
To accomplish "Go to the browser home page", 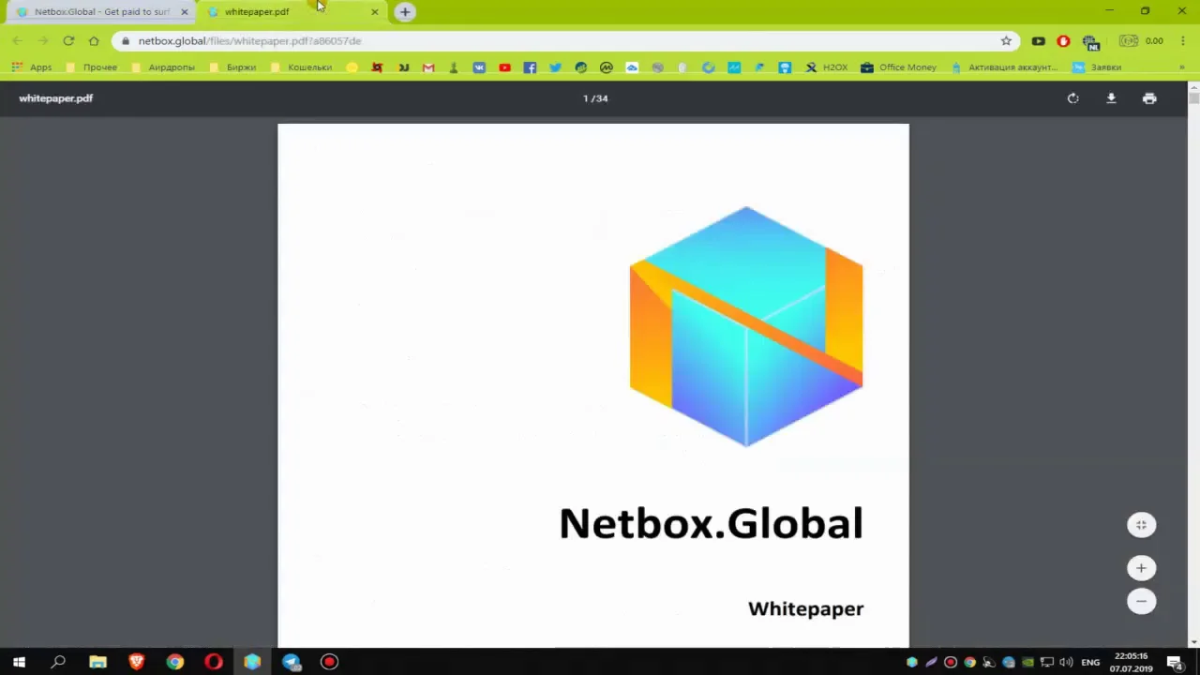I will pyautogui.click(x=94, y=41).
